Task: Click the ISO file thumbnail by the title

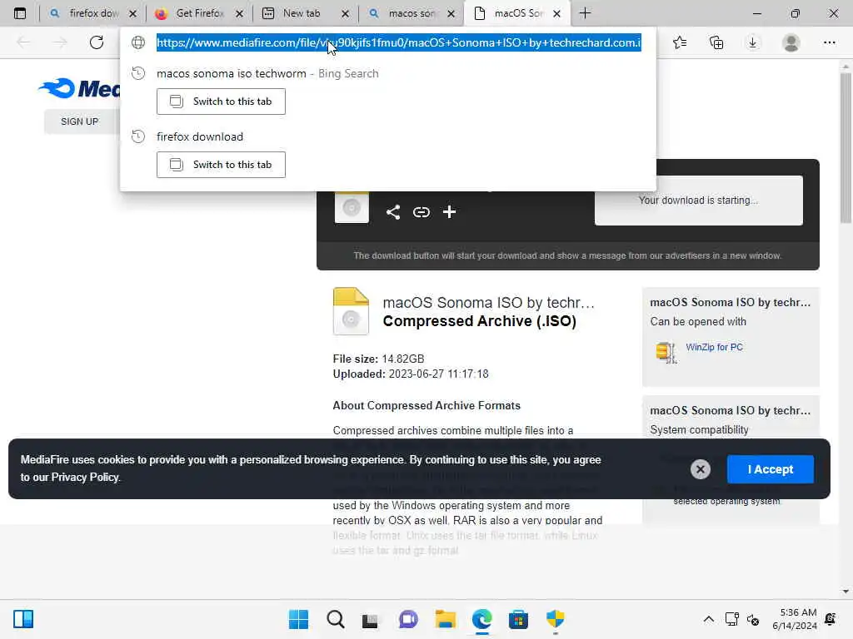Action: tap(351, 311)
